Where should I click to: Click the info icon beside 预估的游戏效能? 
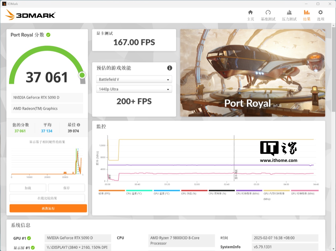(169, 68)
